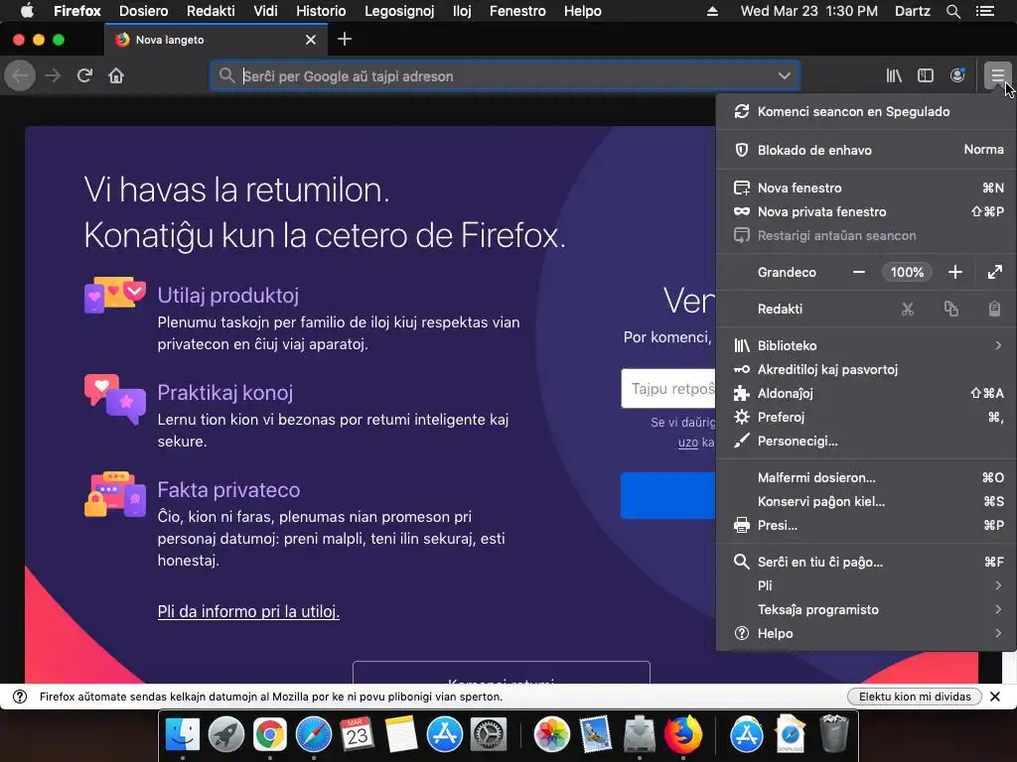
Task: Open Calendar in the Dock
Action: 357,735
